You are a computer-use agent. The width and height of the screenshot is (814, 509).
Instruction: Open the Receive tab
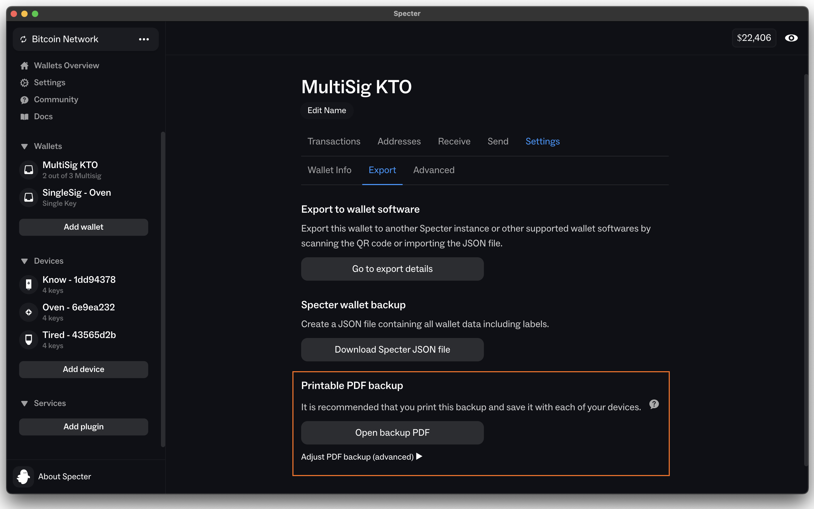[454, 141]
